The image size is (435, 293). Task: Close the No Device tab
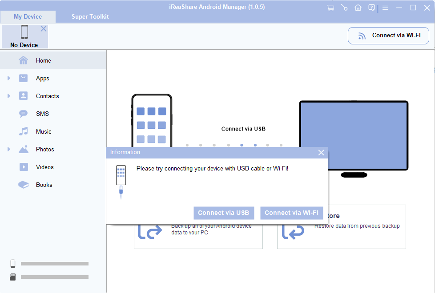[43, 29]
